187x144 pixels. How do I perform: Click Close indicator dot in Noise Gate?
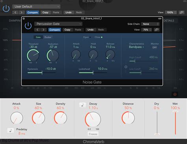click(102, 37)
